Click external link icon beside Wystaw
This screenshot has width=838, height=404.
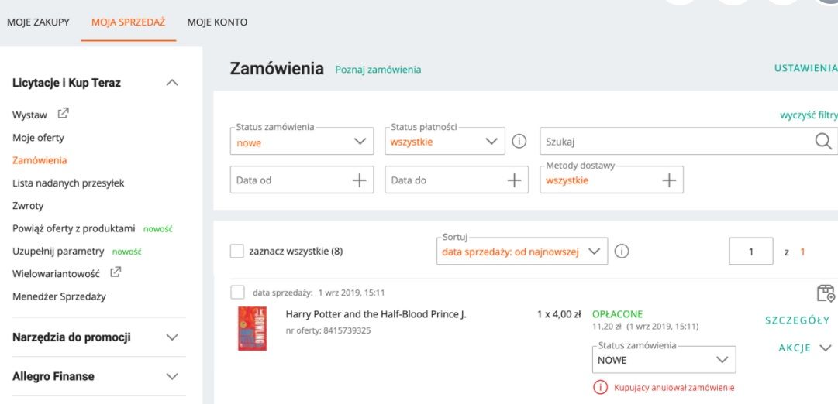pos(64,115)
